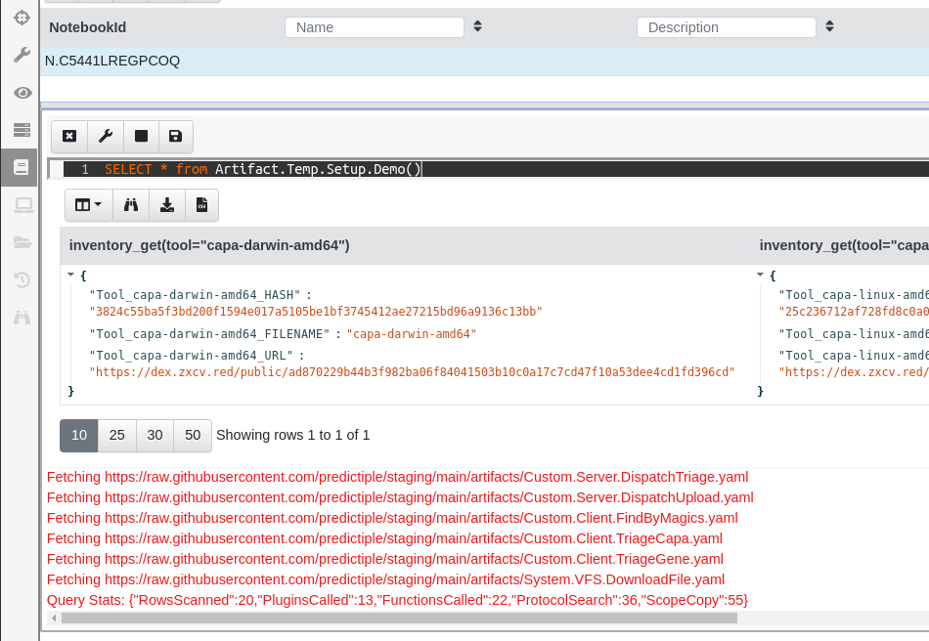Set page size to 25 rows
Screen dimensions: 929x641
pyautogui.click(x=117, y=435)
